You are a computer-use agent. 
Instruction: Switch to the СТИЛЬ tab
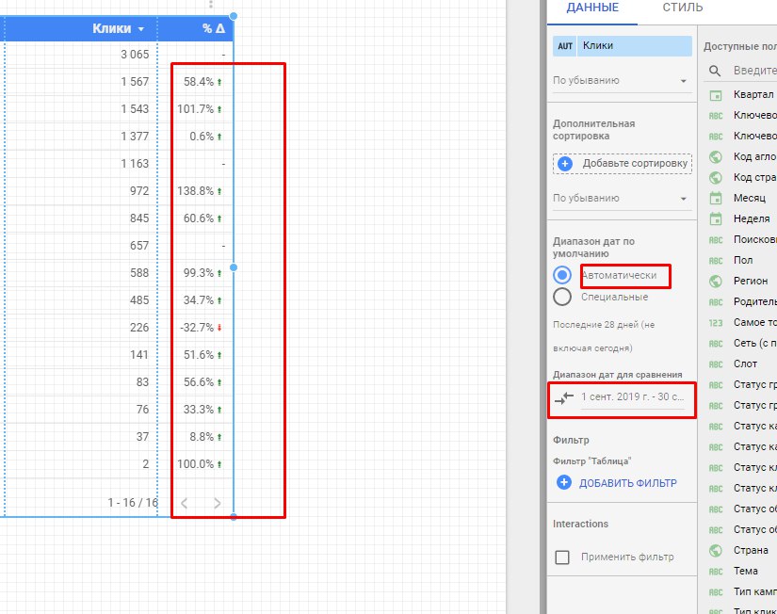(683, 8)
